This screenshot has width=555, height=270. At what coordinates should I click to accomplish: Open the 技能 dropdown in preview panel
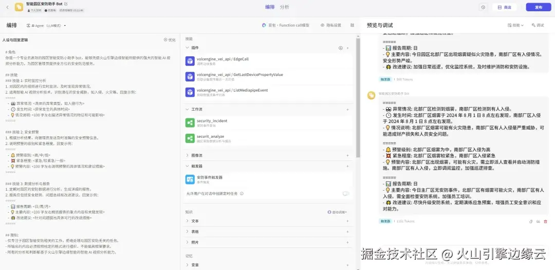click(516, 26)
